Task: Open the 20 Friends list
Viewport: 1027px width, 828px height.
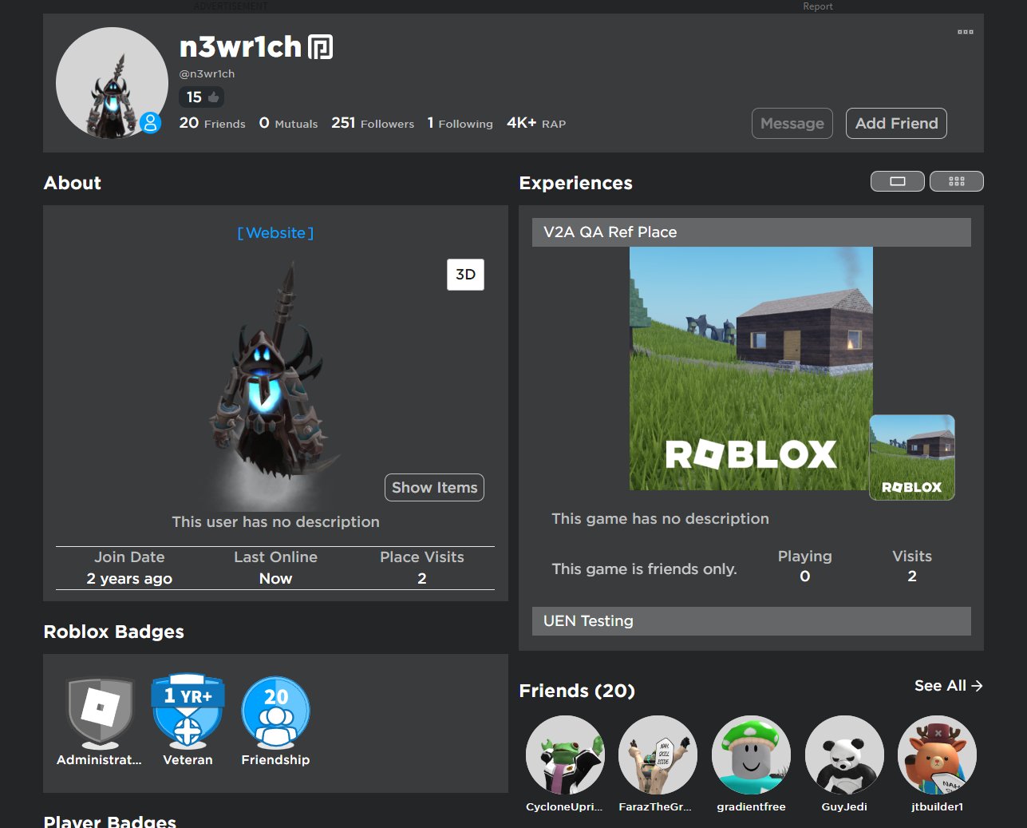Action: 212,123
